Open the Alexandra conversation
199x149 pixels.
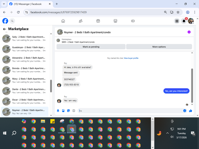point(25,59)
